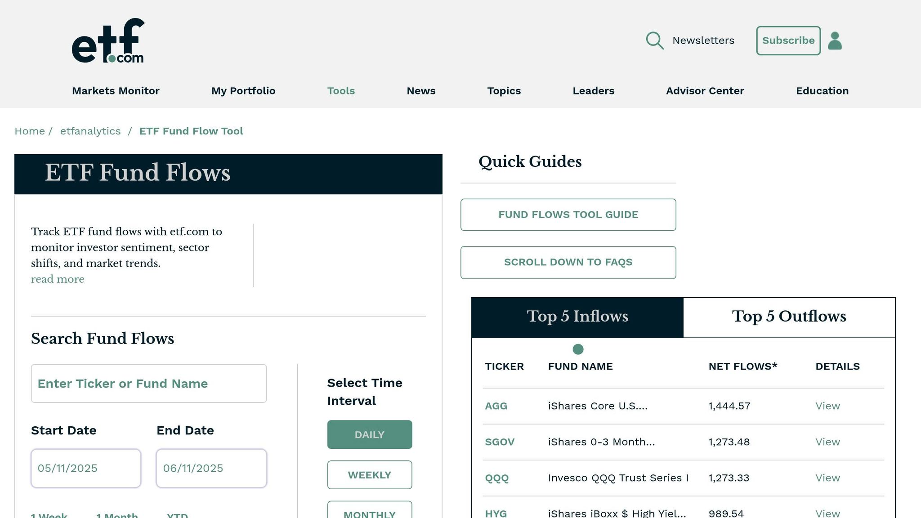
Task: Switch to the Top 5 Inflows tab
Action: [x=577, y=317]
